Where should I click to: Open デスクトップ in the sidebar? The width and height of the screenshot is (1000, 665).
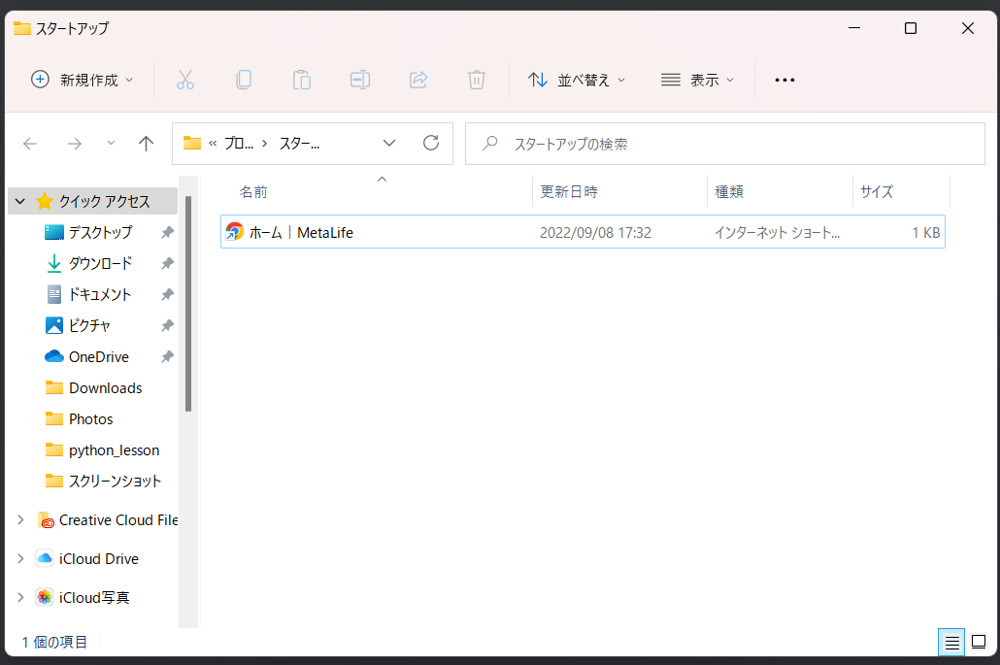[100, 232]
